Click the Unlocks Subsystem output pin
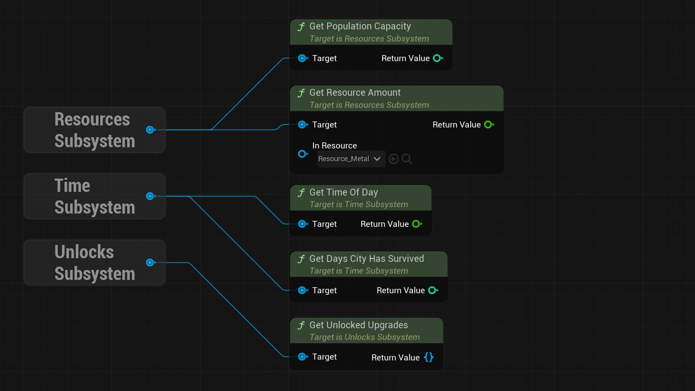 pos(150,262)
